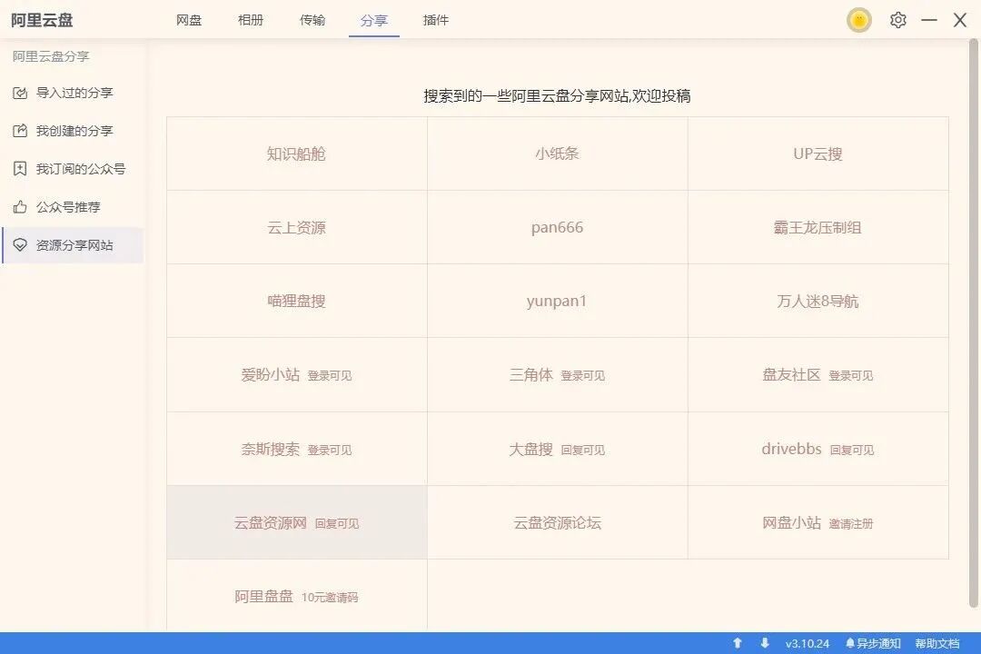Visit the yunpan1 site
This screenshot has width=981, height=654.
(x=558, y=301)
